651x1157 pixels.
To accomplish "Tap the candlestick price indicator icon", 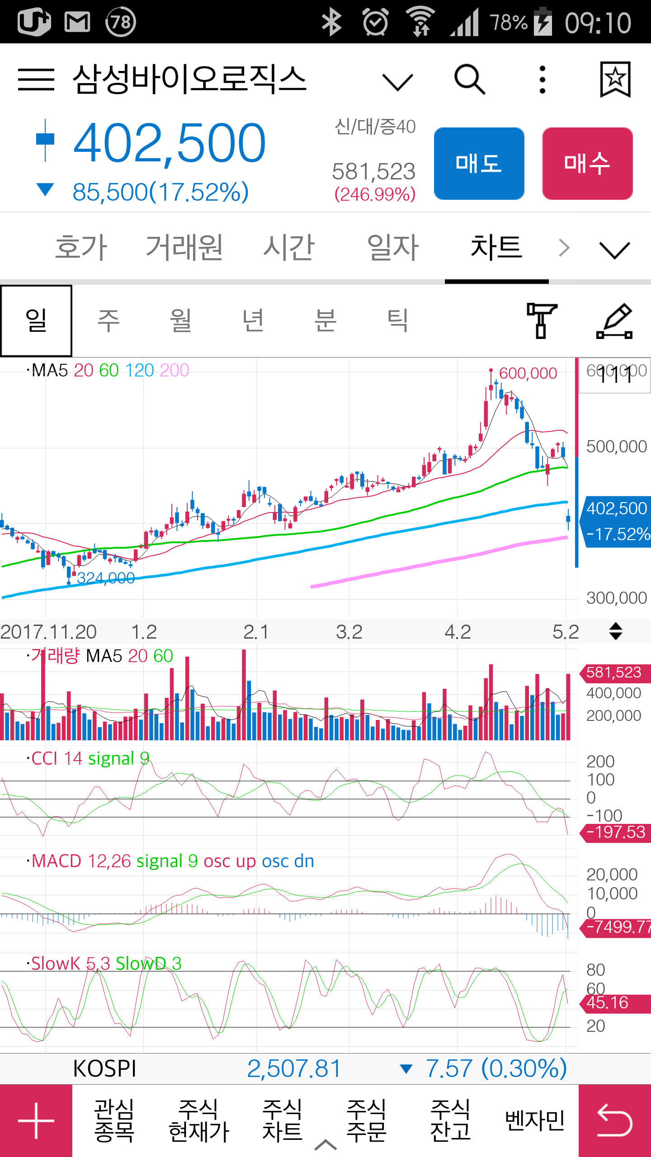I will click(x=45, y=140).
